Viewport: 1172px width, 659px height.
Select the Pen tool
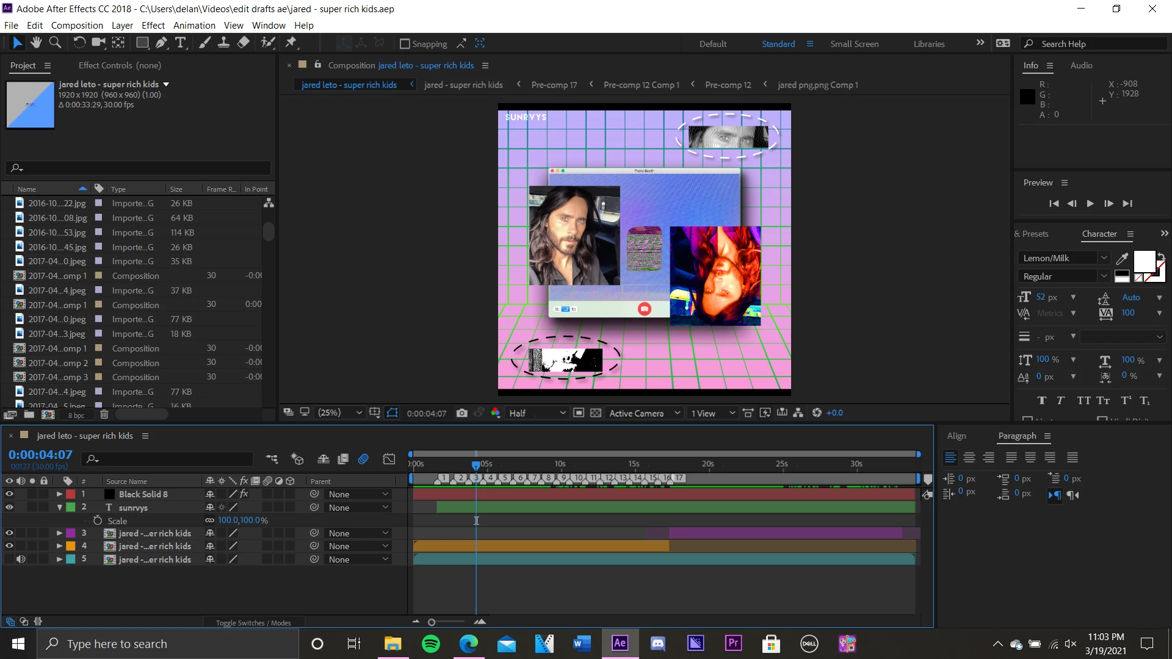point(161,43)
